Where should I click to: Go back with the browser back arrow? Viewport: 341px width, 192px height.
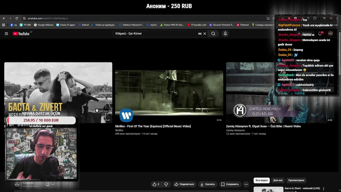(x=4, y=18)
